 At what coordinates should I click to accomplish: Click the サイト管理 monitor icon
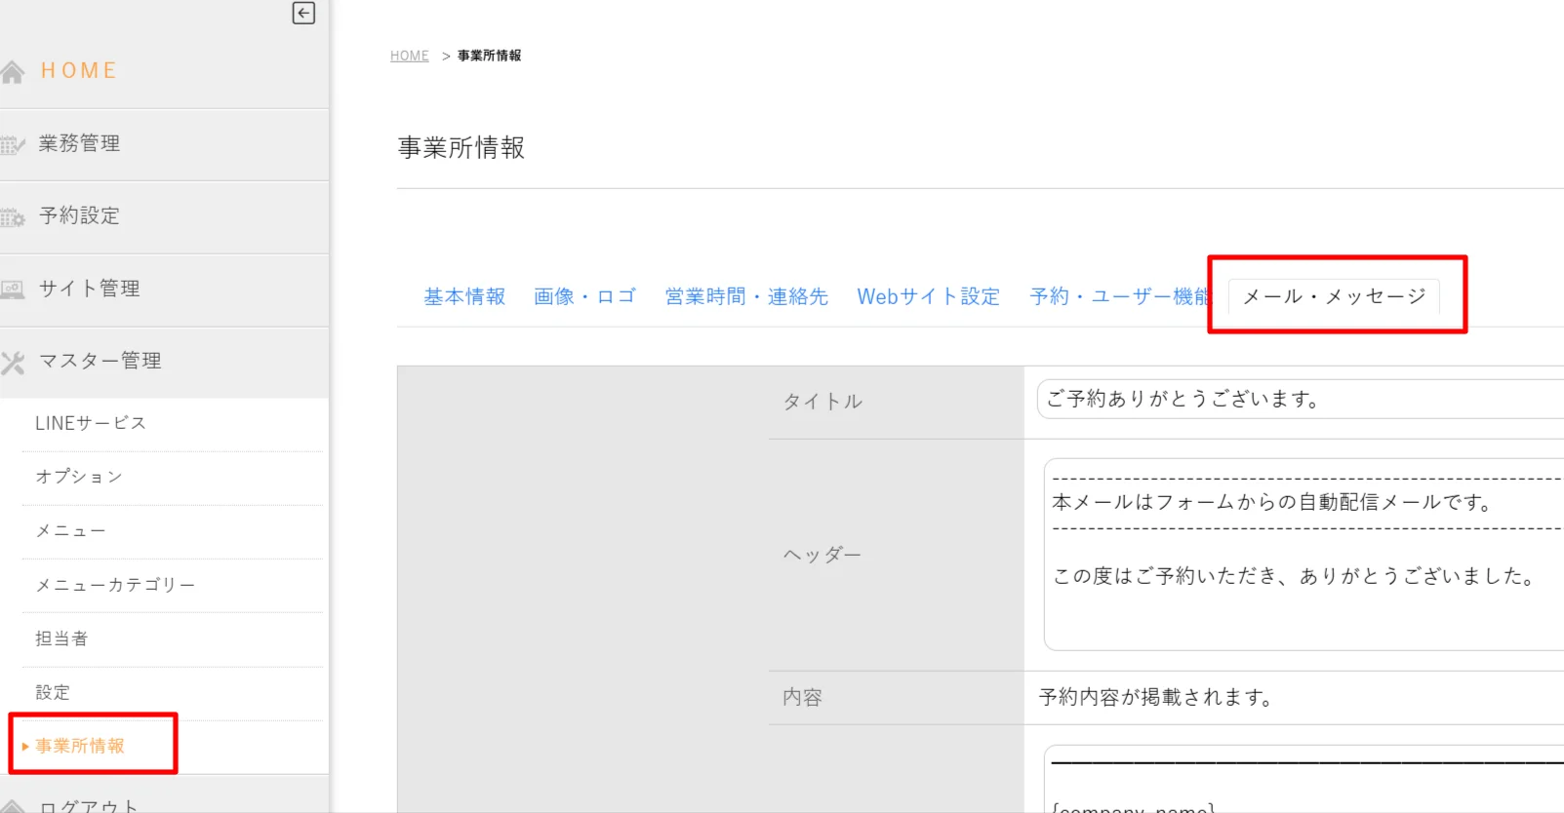tap(13, 290)
